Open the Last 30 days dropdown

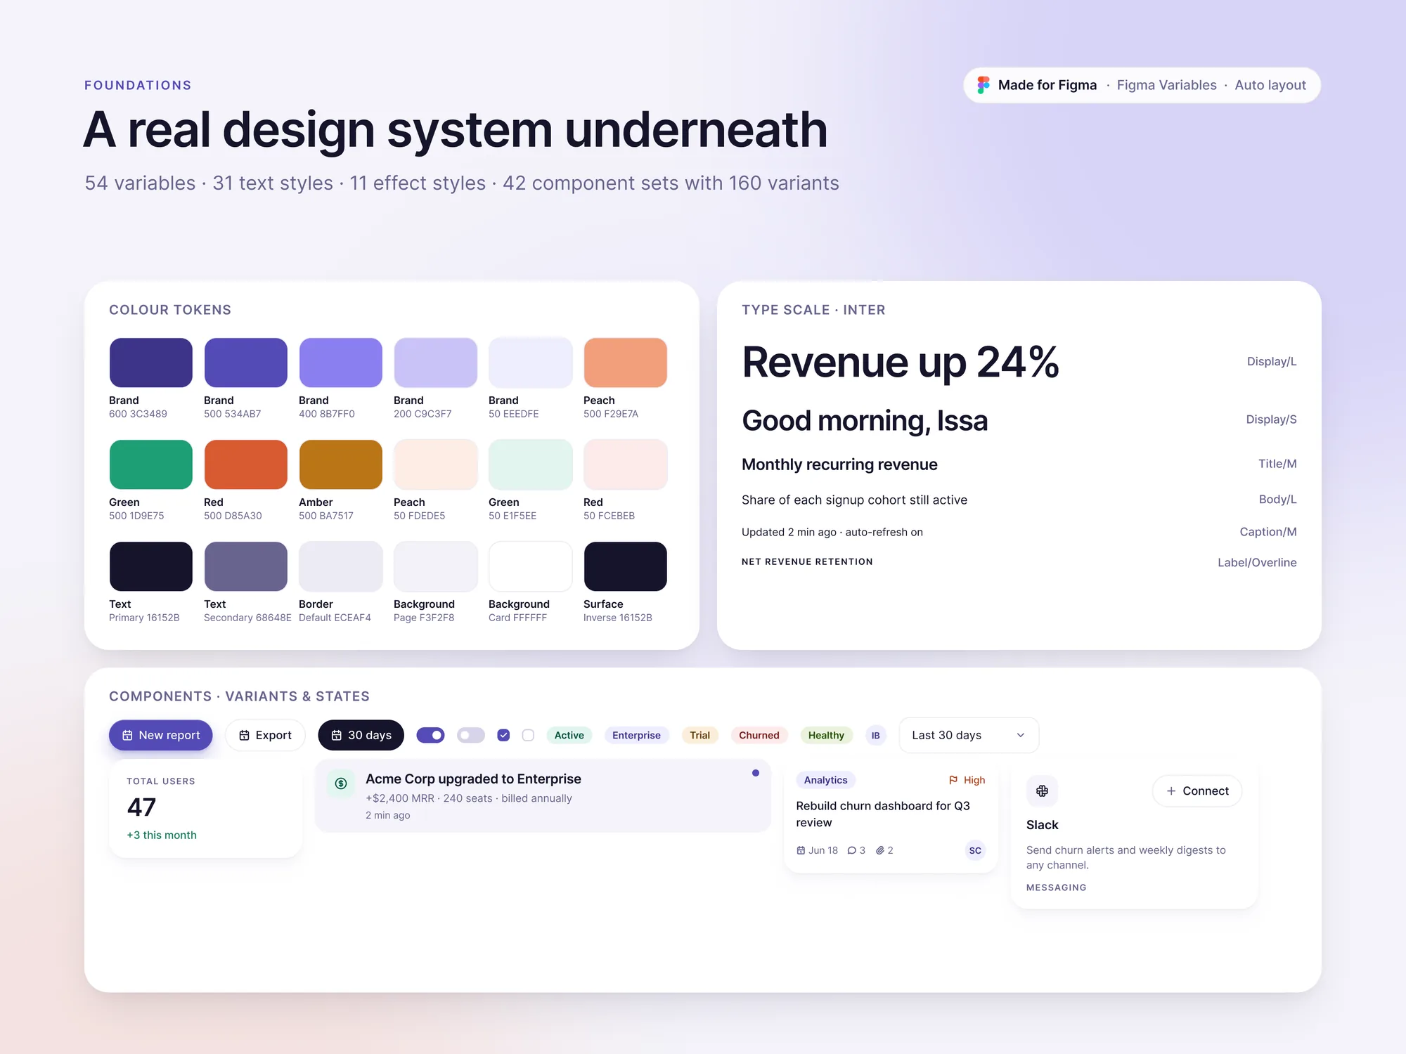pyautogui.click(x=969, y=735)
